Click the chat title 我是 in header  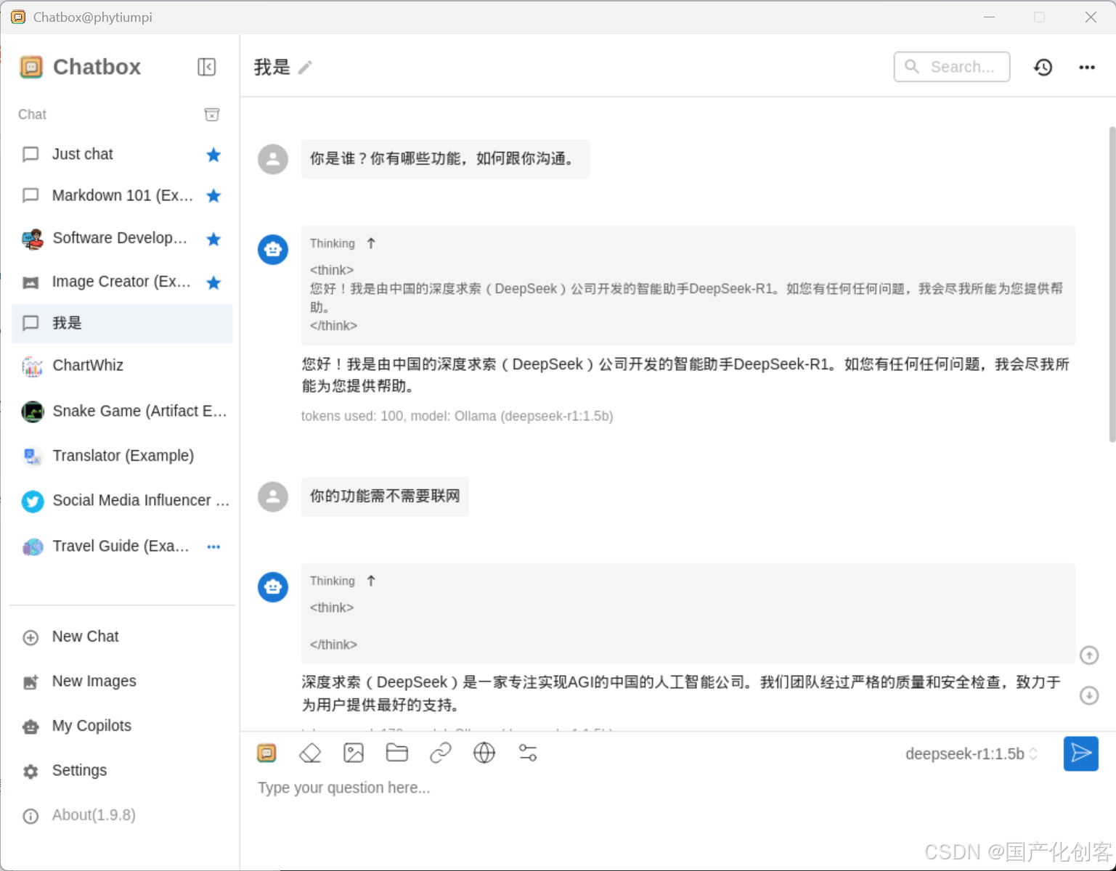click(272, 68)
